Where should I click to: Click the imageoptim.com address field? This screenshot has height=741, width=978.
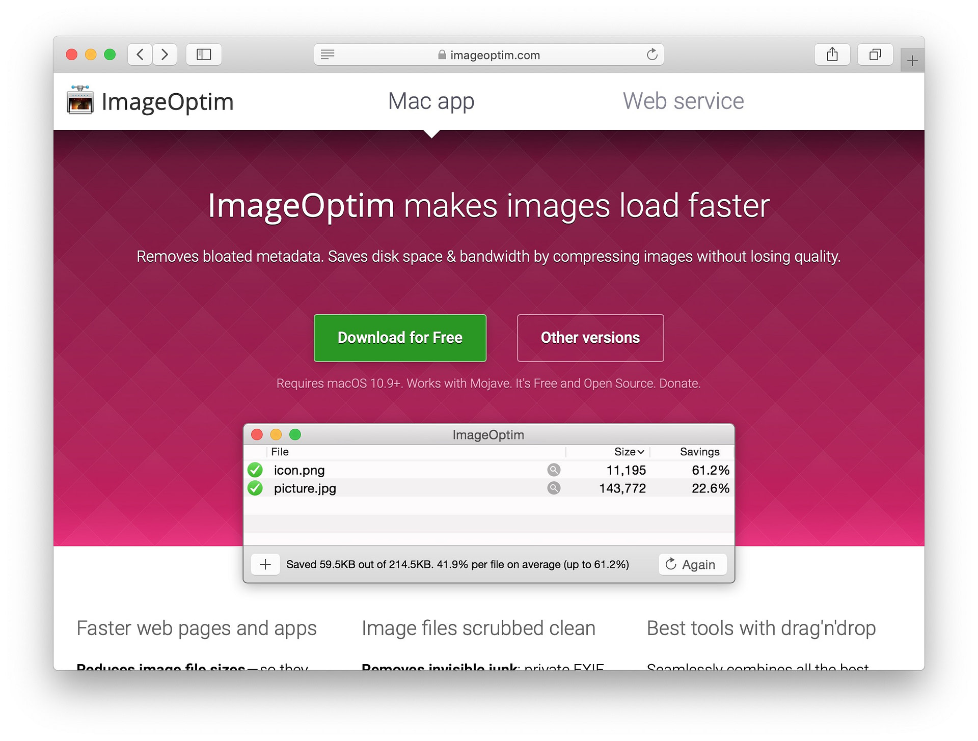pyautogui.click(x=488, y=54)
